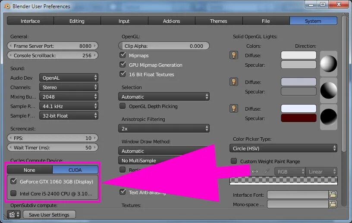The height and width of the screenshot is (223, 352).
Task: Click the Interface Font path field
Action: (x=298, y=195)
